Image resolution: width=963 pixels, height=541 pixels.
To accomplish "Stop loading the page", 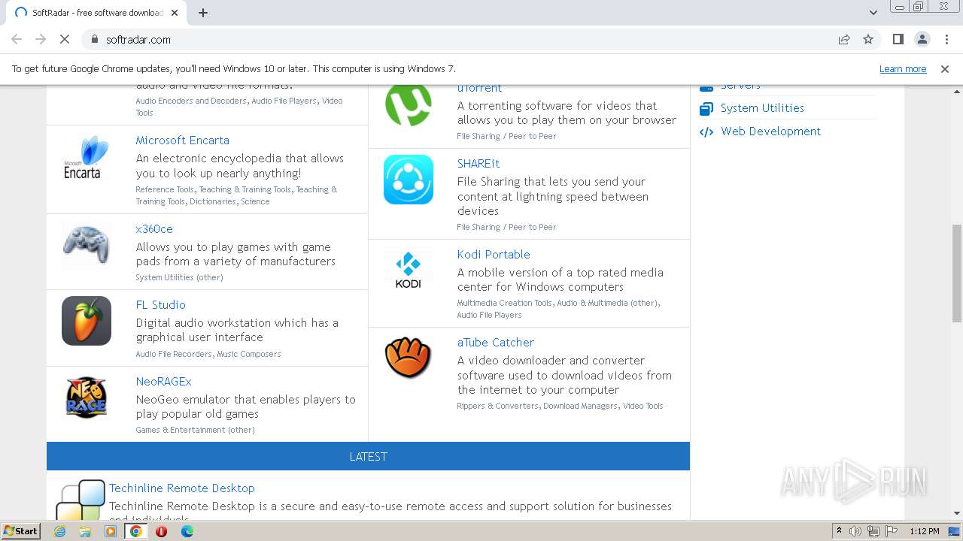I will pyautogui.click(x=65, y=39).
